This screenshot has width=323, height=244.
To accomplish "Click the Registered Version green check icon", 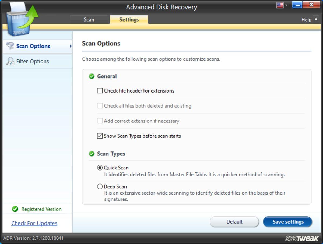I will click(x=15, y=209).
